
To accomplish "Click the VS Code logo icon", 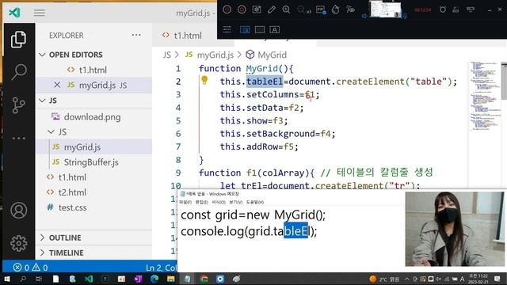I will pos(14,13).
